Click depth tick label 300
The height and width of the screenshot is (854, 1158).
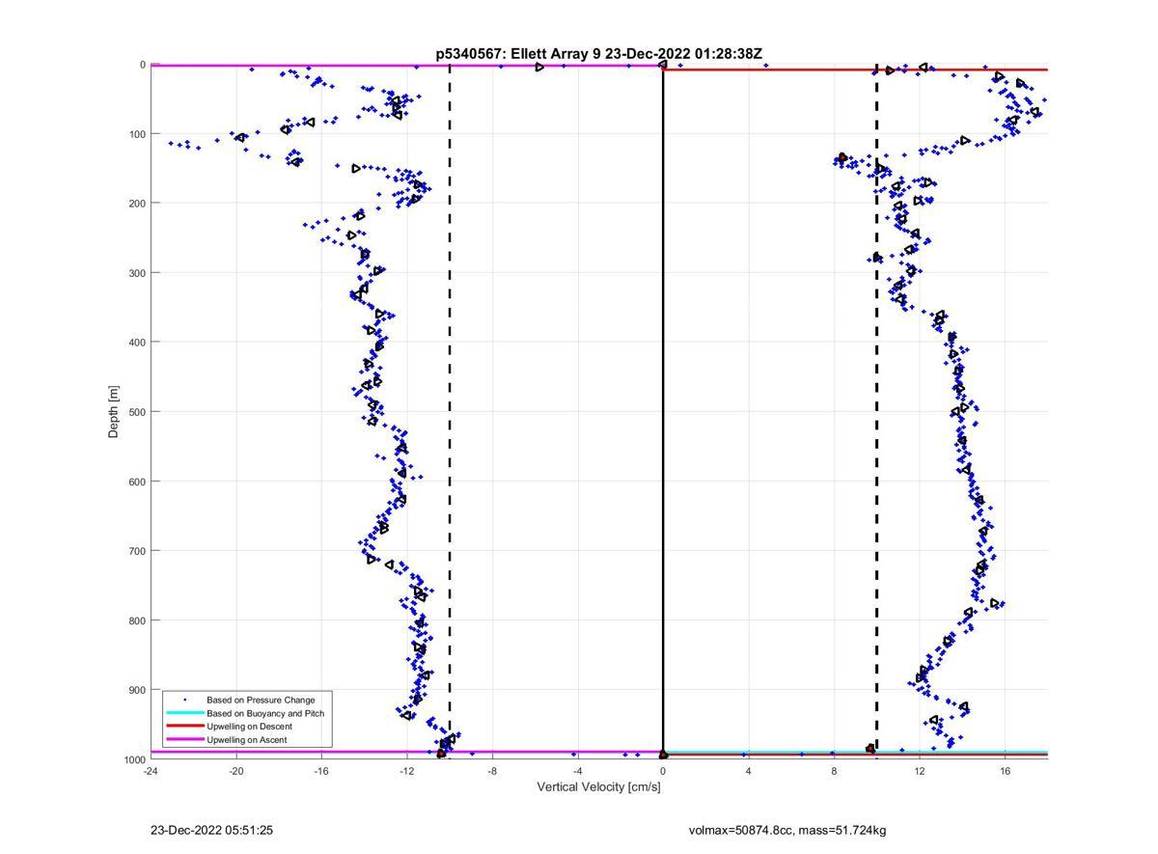point(137,273)
